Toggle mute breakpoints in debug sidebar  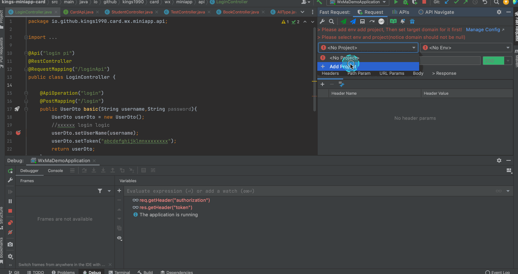click(10, 232)
